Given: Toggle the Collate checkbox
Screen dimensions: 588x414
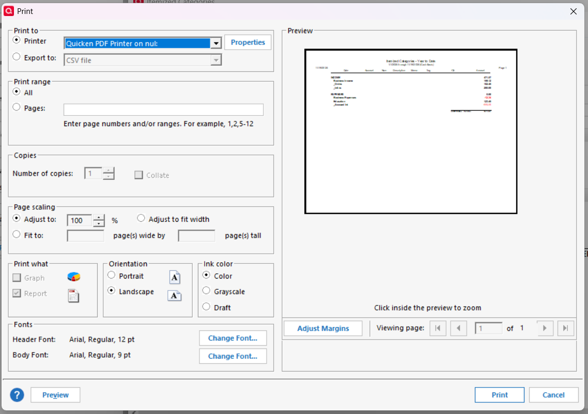Looking at the screenshot, I should click(x=139, y=175).
